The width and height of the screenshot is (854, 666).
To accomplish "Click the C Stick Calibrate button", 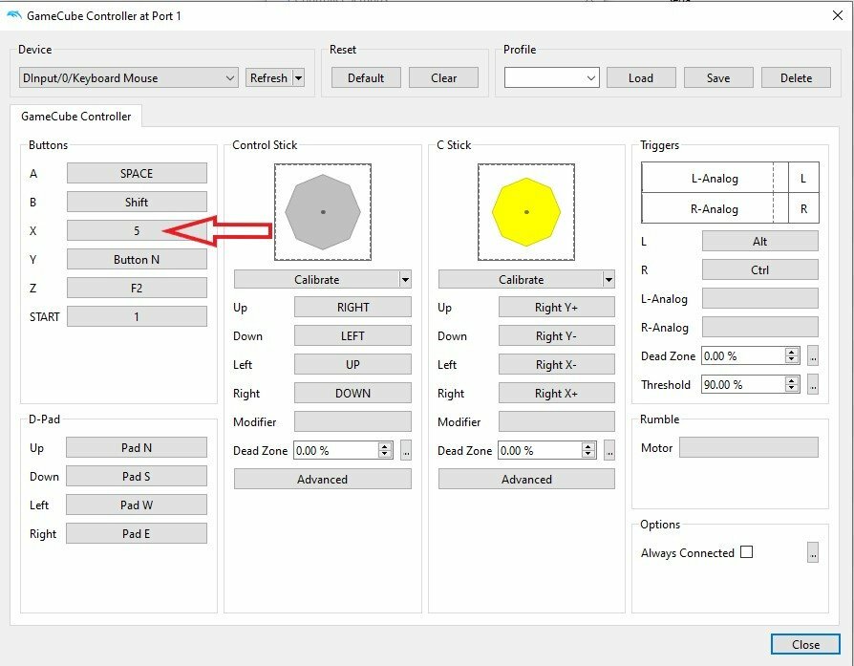I will pos(521,280).
